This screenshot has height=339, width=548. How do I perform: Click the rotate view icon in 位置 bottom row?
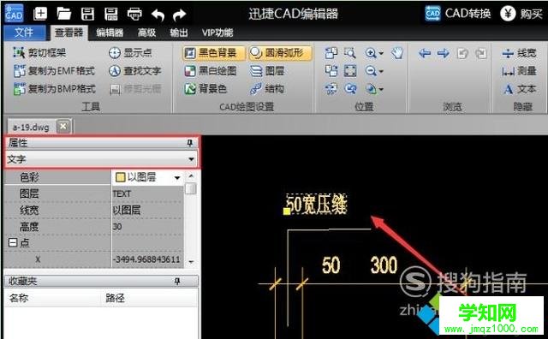(x=331, y=89)
